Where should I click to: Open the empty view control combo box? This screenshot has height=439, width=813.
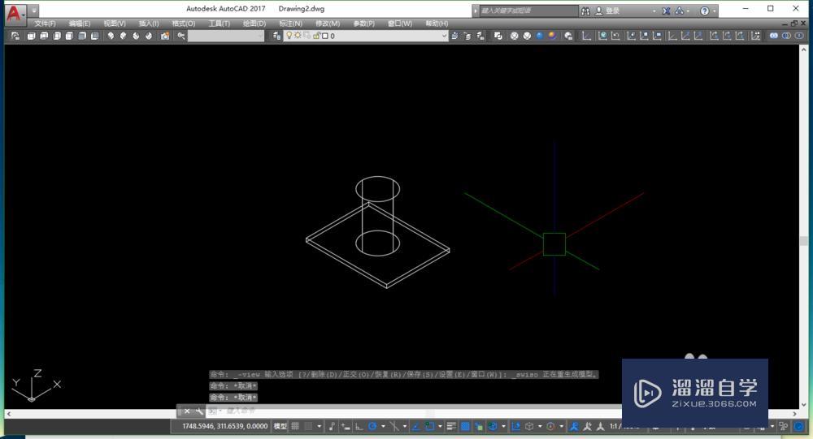coord(226,36)
